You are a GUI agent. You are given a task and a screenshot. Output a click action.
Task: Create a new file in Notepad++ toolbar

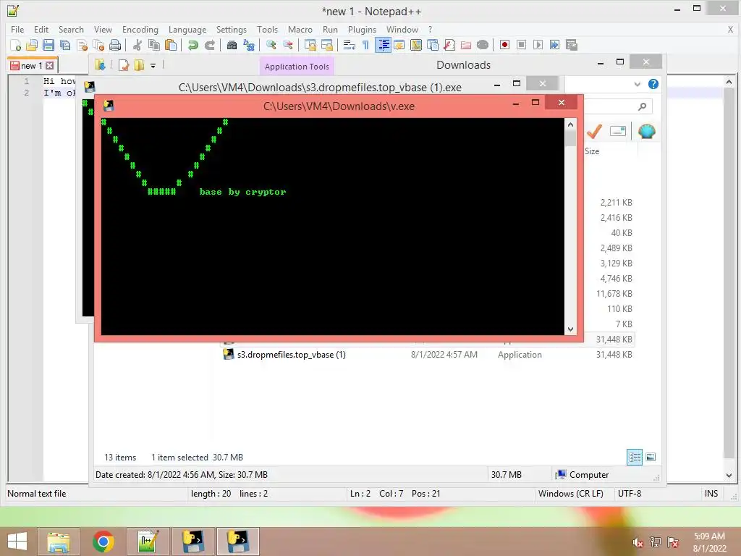pos(15,45)
